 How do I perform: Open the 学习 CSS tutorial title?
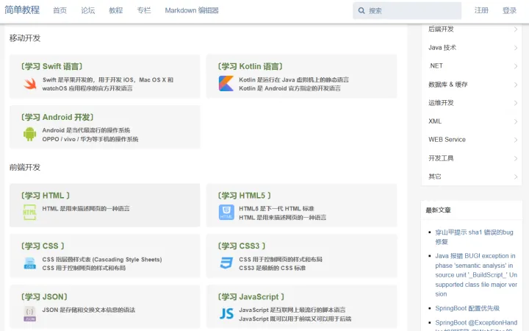[43, 246]
